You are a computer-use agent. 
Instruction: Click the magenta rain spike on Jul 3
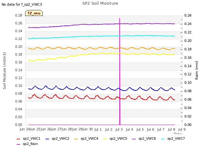(x=120, y=72)
